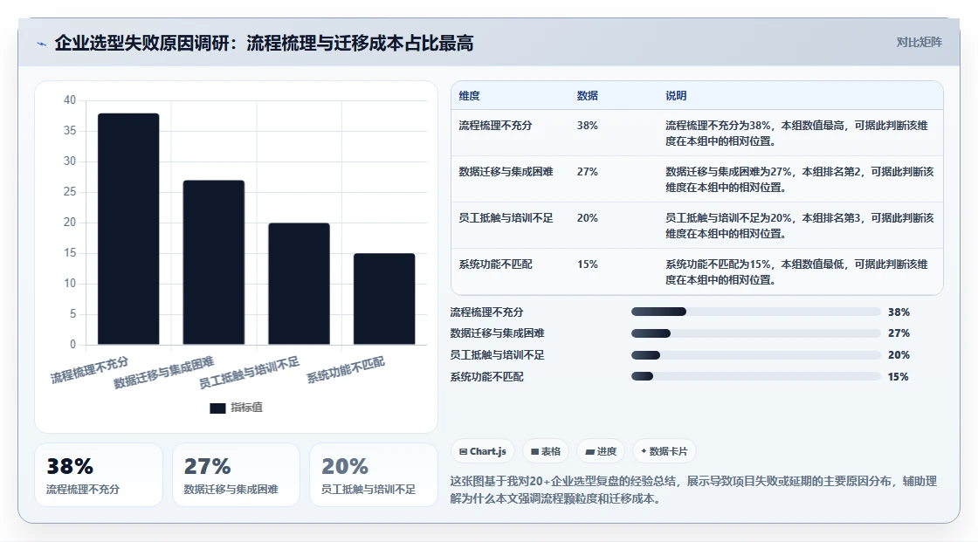Click the 表格 tag chip

click(545, 451)
